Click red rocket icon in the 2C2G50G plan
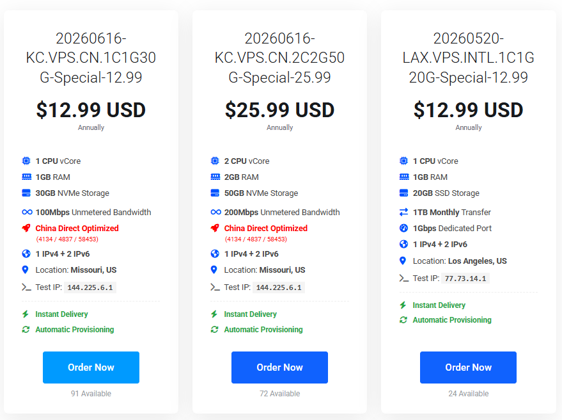Screen dimensions: 562x420 click(x=215, y=228)
